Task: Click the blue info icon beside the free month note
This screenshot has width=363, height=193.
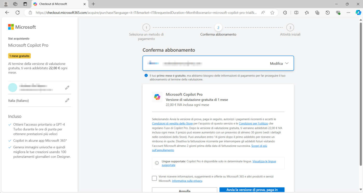Action: click(x=146, y=75)
